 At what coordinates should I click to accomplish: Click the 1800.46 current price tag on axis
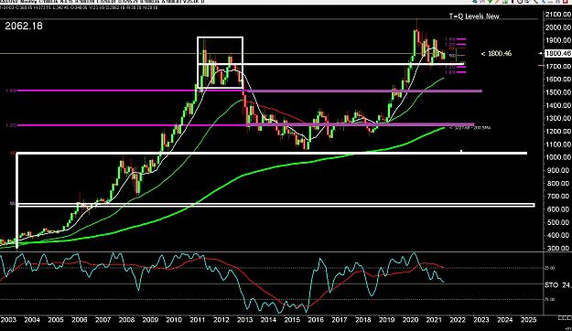coord(557,54)
